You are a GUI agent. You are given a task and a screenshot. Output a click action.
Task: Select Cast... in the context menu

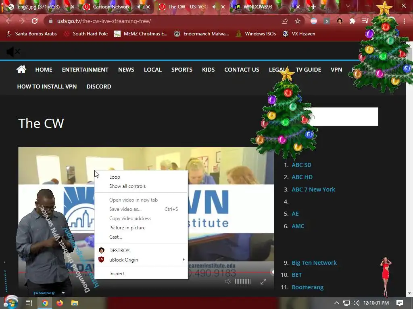point(141,237)
